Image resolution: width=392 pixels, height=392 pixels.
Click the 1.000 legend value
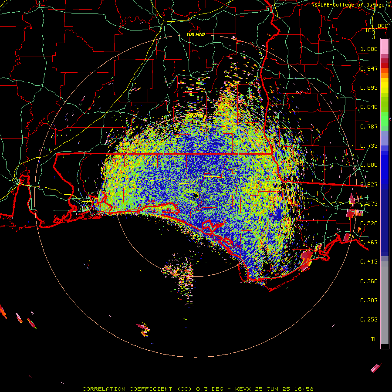369,49
